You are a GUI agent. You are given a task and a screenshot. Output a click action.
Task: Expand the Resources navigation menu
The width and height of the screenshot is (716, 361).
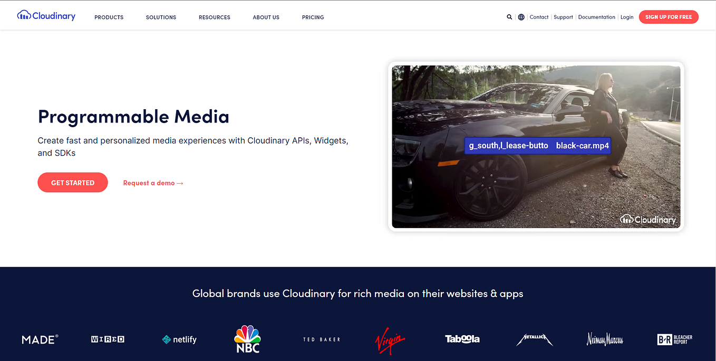(x=215, y=17)
